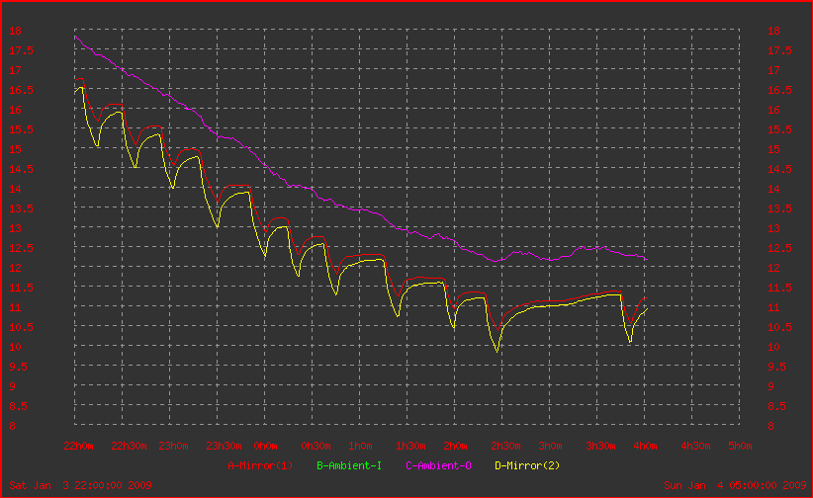
Task: Click the 14.5 label on the left axis
Action: (x=21, y=169)
